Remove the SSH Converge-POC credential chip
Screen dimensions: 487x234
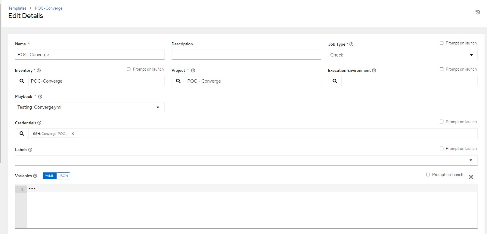73,134
